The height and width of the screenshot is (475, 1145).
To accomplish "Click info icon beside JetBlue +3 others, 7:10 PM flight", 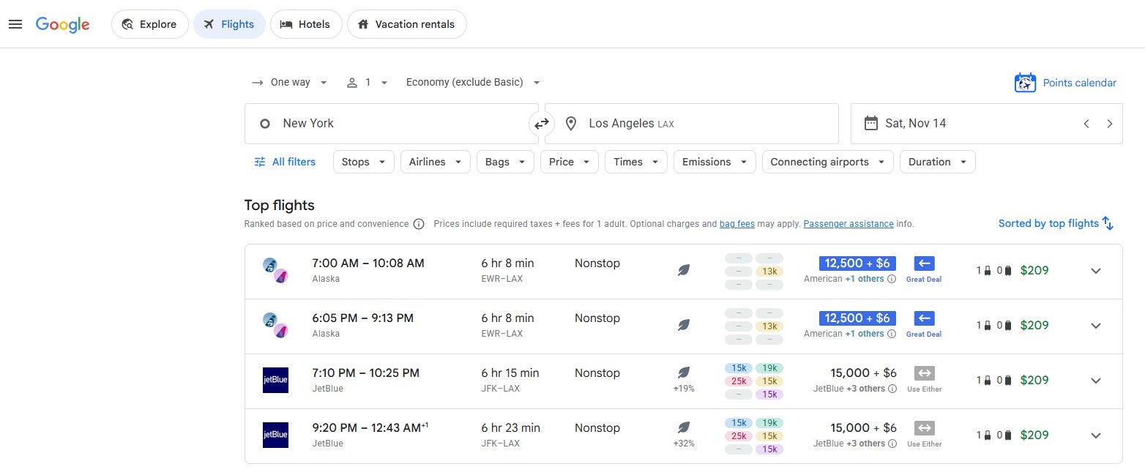I will coord(892,389).
